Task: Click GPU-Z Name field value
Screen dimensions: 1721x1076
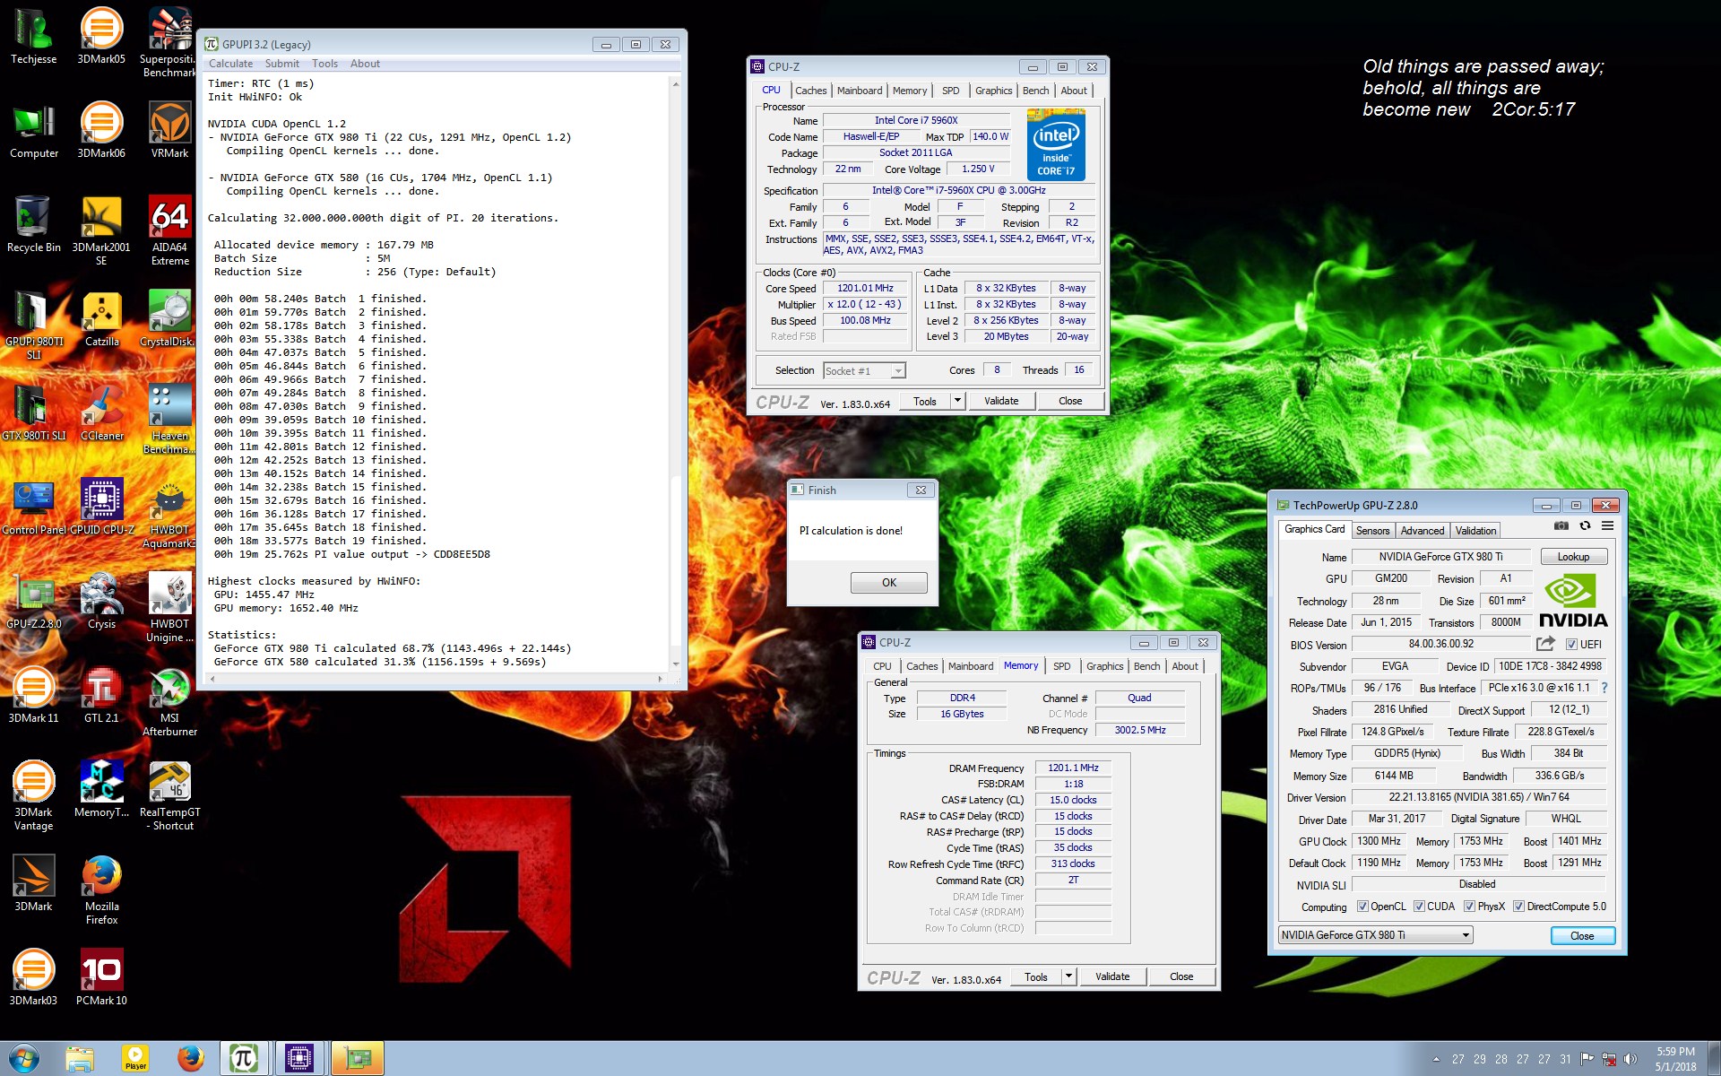Action: coord(1440,557)
